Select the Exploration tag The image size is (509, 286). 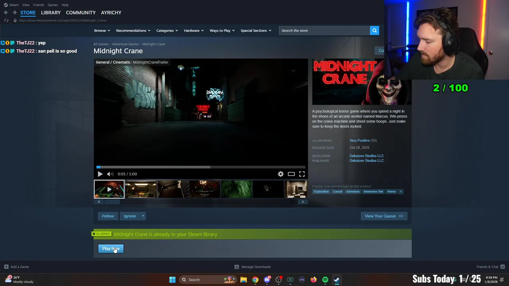click(x=321, y=191)
